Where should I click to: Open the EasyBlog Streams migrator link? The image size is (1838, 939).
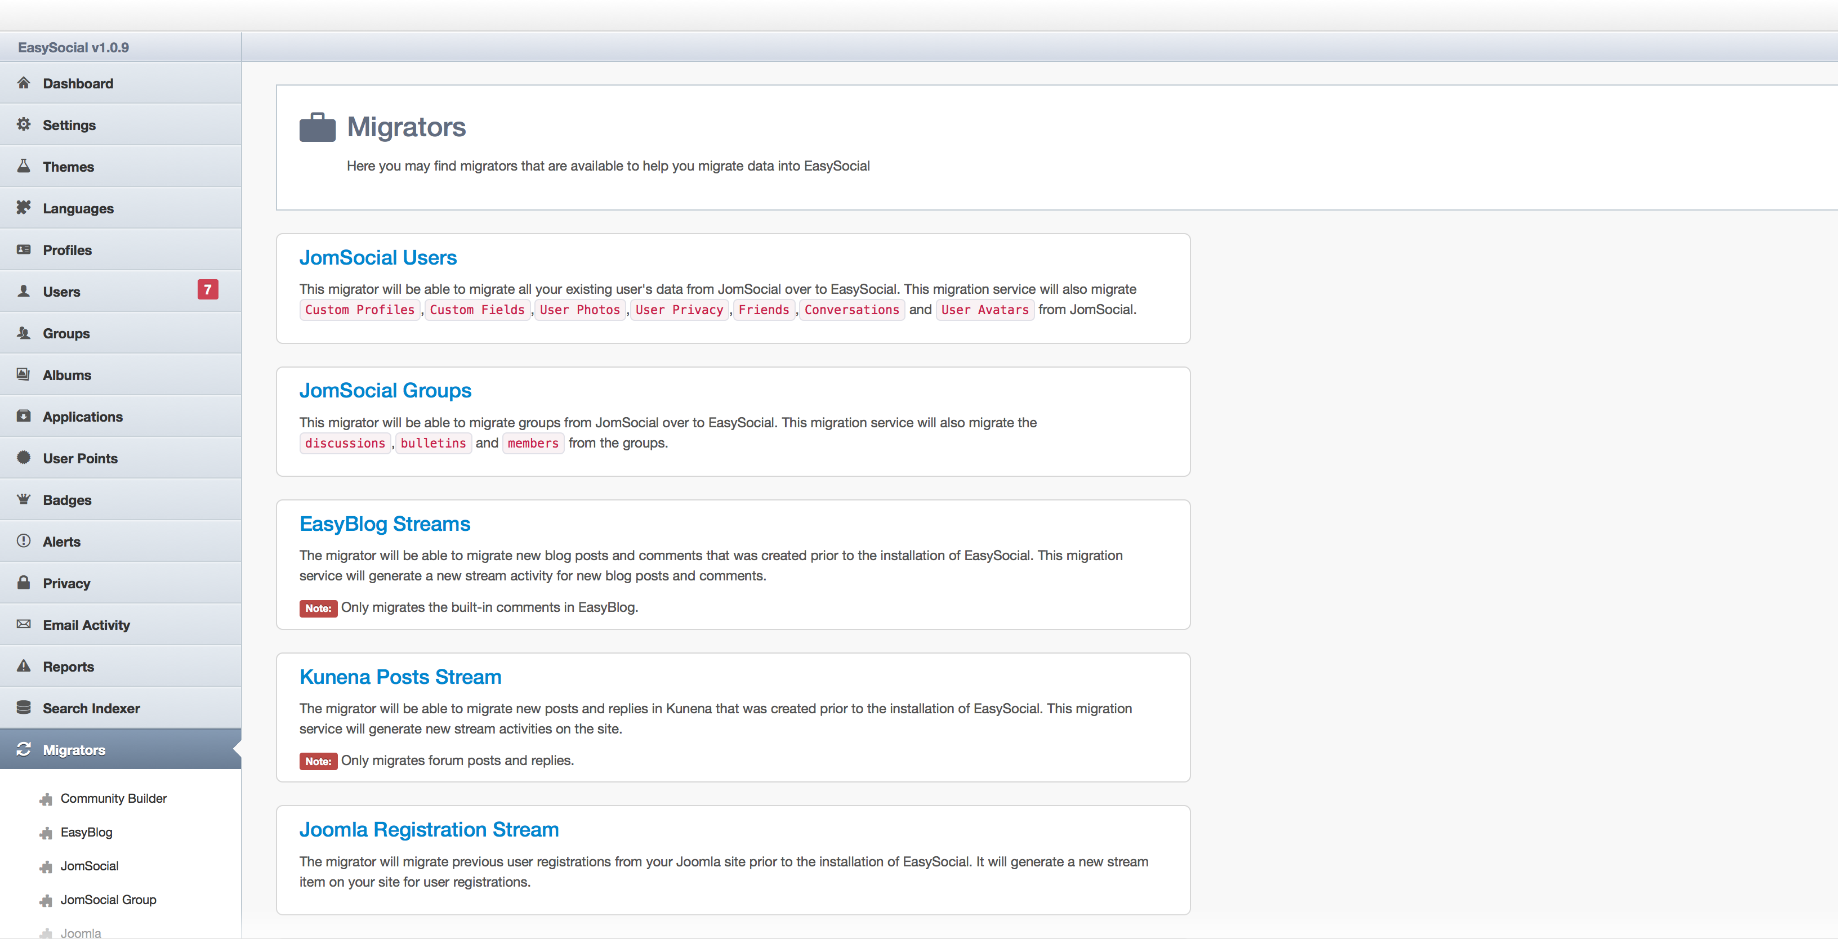[385, 524]
